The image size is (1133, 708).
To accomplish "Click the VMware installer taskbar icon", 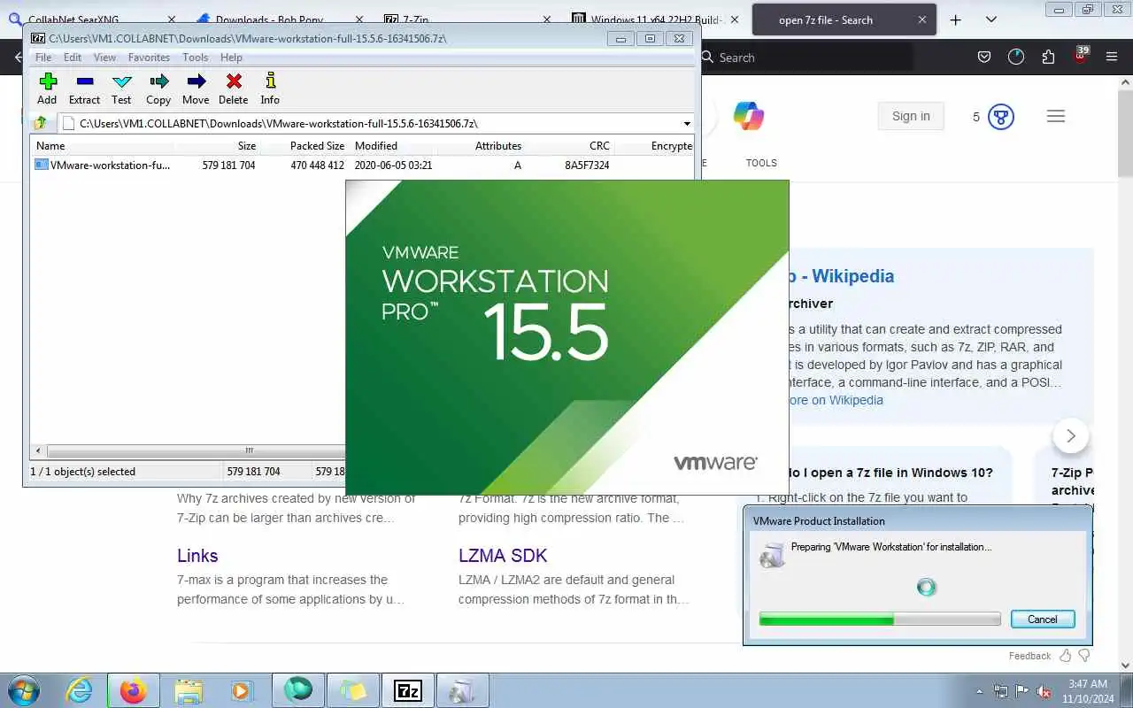I will (462, 690).
